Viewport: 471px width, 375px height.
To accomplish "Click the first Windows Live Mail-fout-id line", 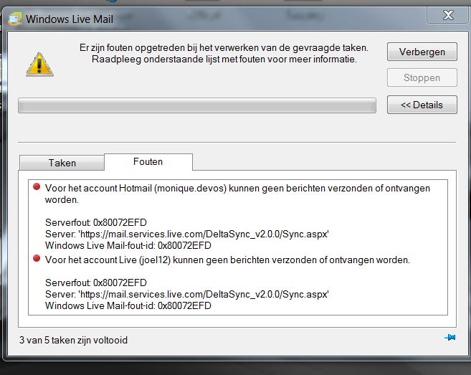I will [128, 245].
